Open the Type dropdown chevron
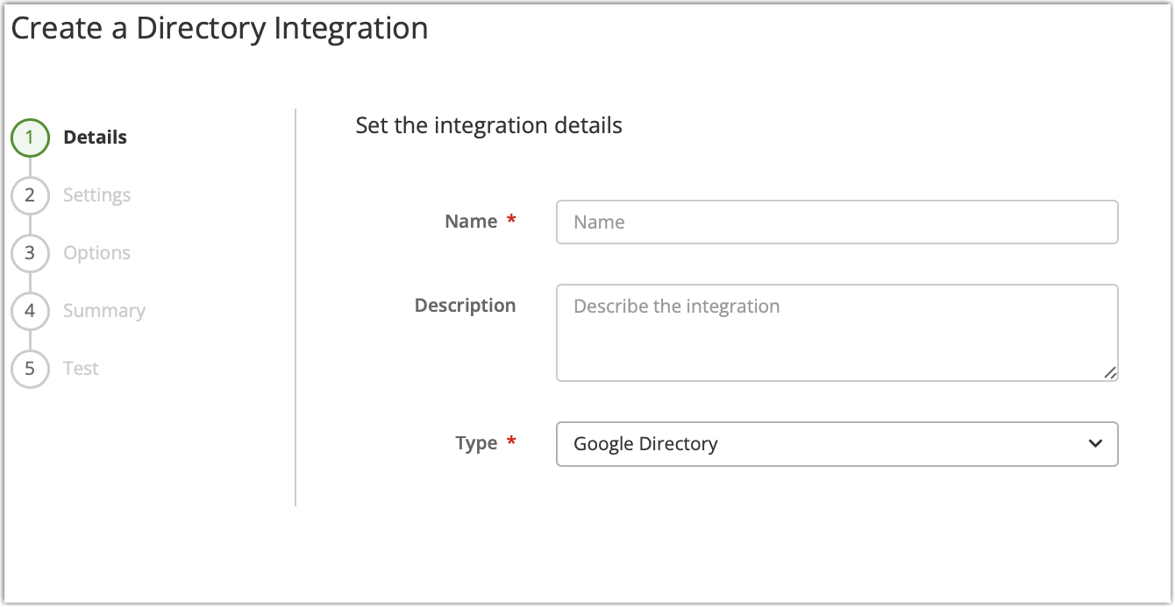1175x607 pixels. [1094, 444]
